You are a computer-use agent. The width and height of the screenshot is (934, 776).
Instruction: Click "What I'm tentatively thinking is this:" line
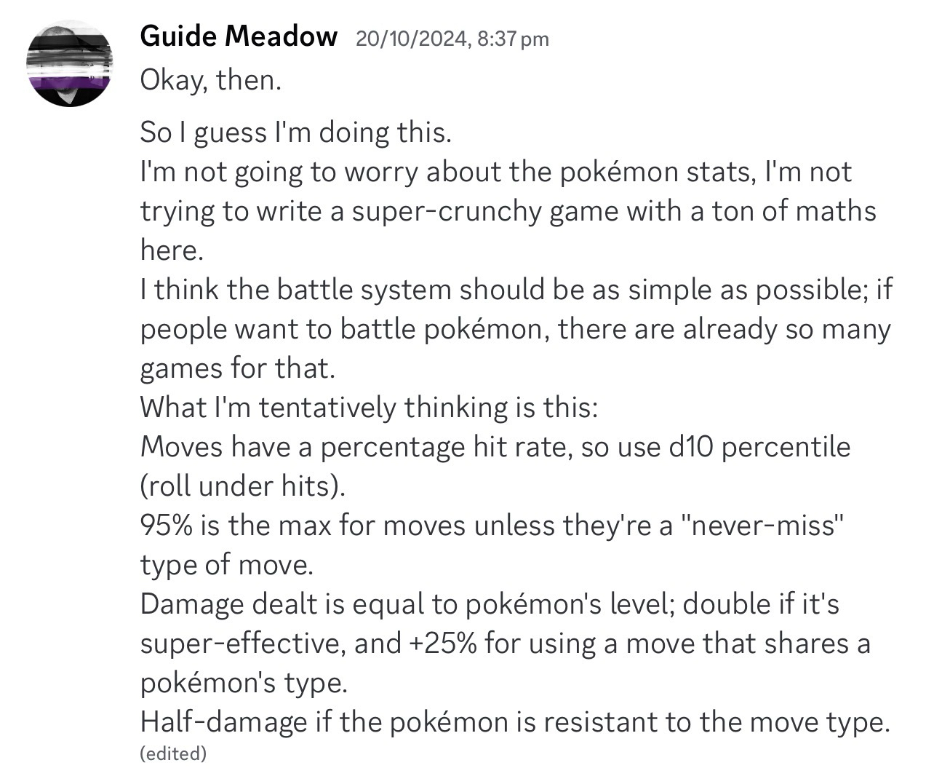pos(369,408)
